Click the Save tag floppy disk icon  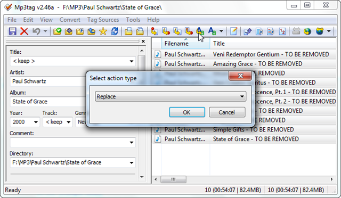click(13, 31)
